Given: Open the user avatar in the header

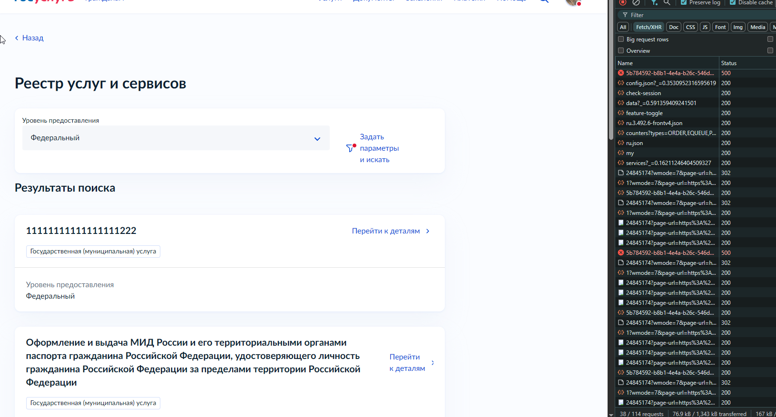Looking at the screenshot, I should [x=573, y=2].
